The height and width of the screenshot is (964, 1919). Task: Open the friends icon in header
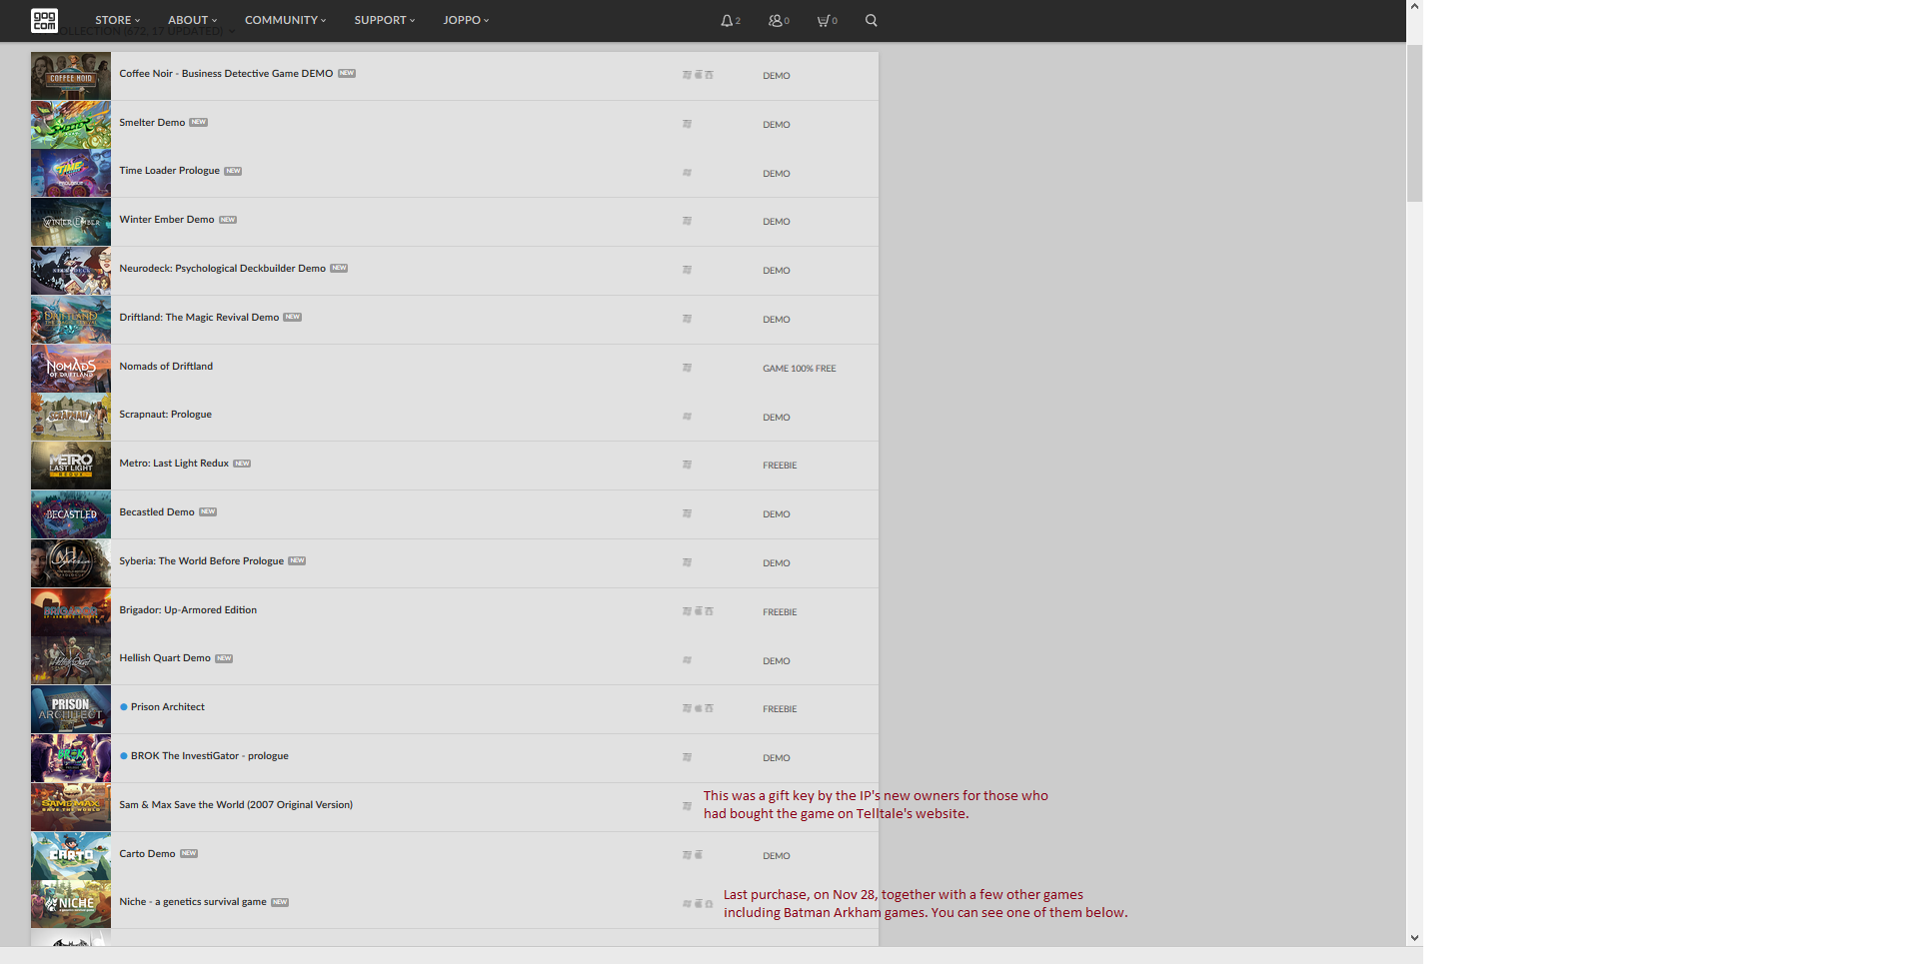[775, 20]
